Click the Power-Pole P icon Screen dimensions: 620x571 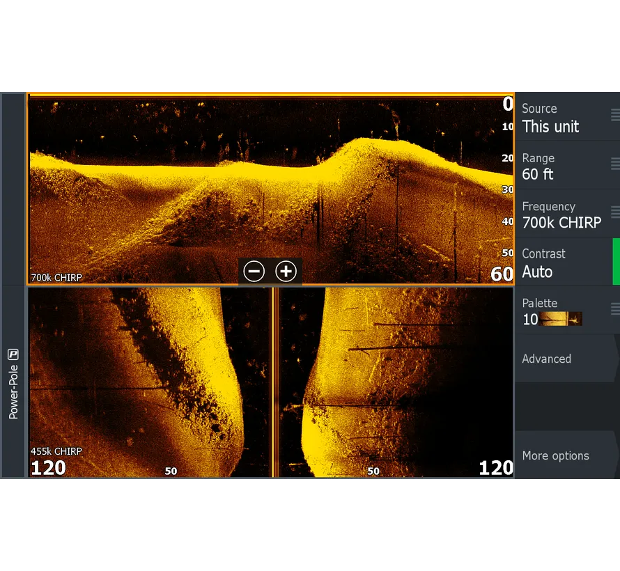click(x=14, y=354)
